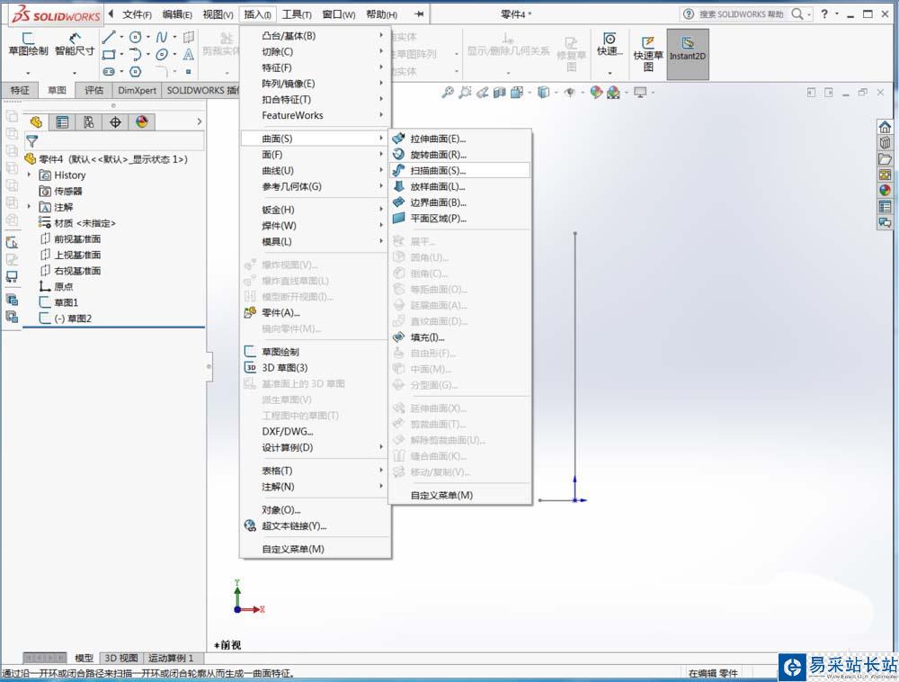Pin the menu bar with pushpin icon
Viewport: 899px width, 682px height.
tap(419, 14)
